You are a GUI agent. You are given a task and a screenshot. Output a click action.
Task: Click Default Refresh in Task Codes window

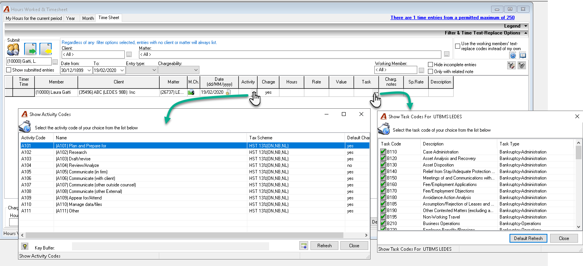tap(528, 238)
